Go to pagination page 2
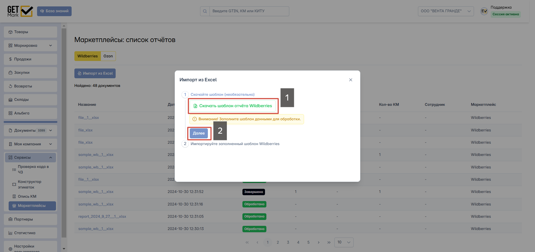Image resolution: width=535 pixels, height=252 pixels. (x=278, y=242)
